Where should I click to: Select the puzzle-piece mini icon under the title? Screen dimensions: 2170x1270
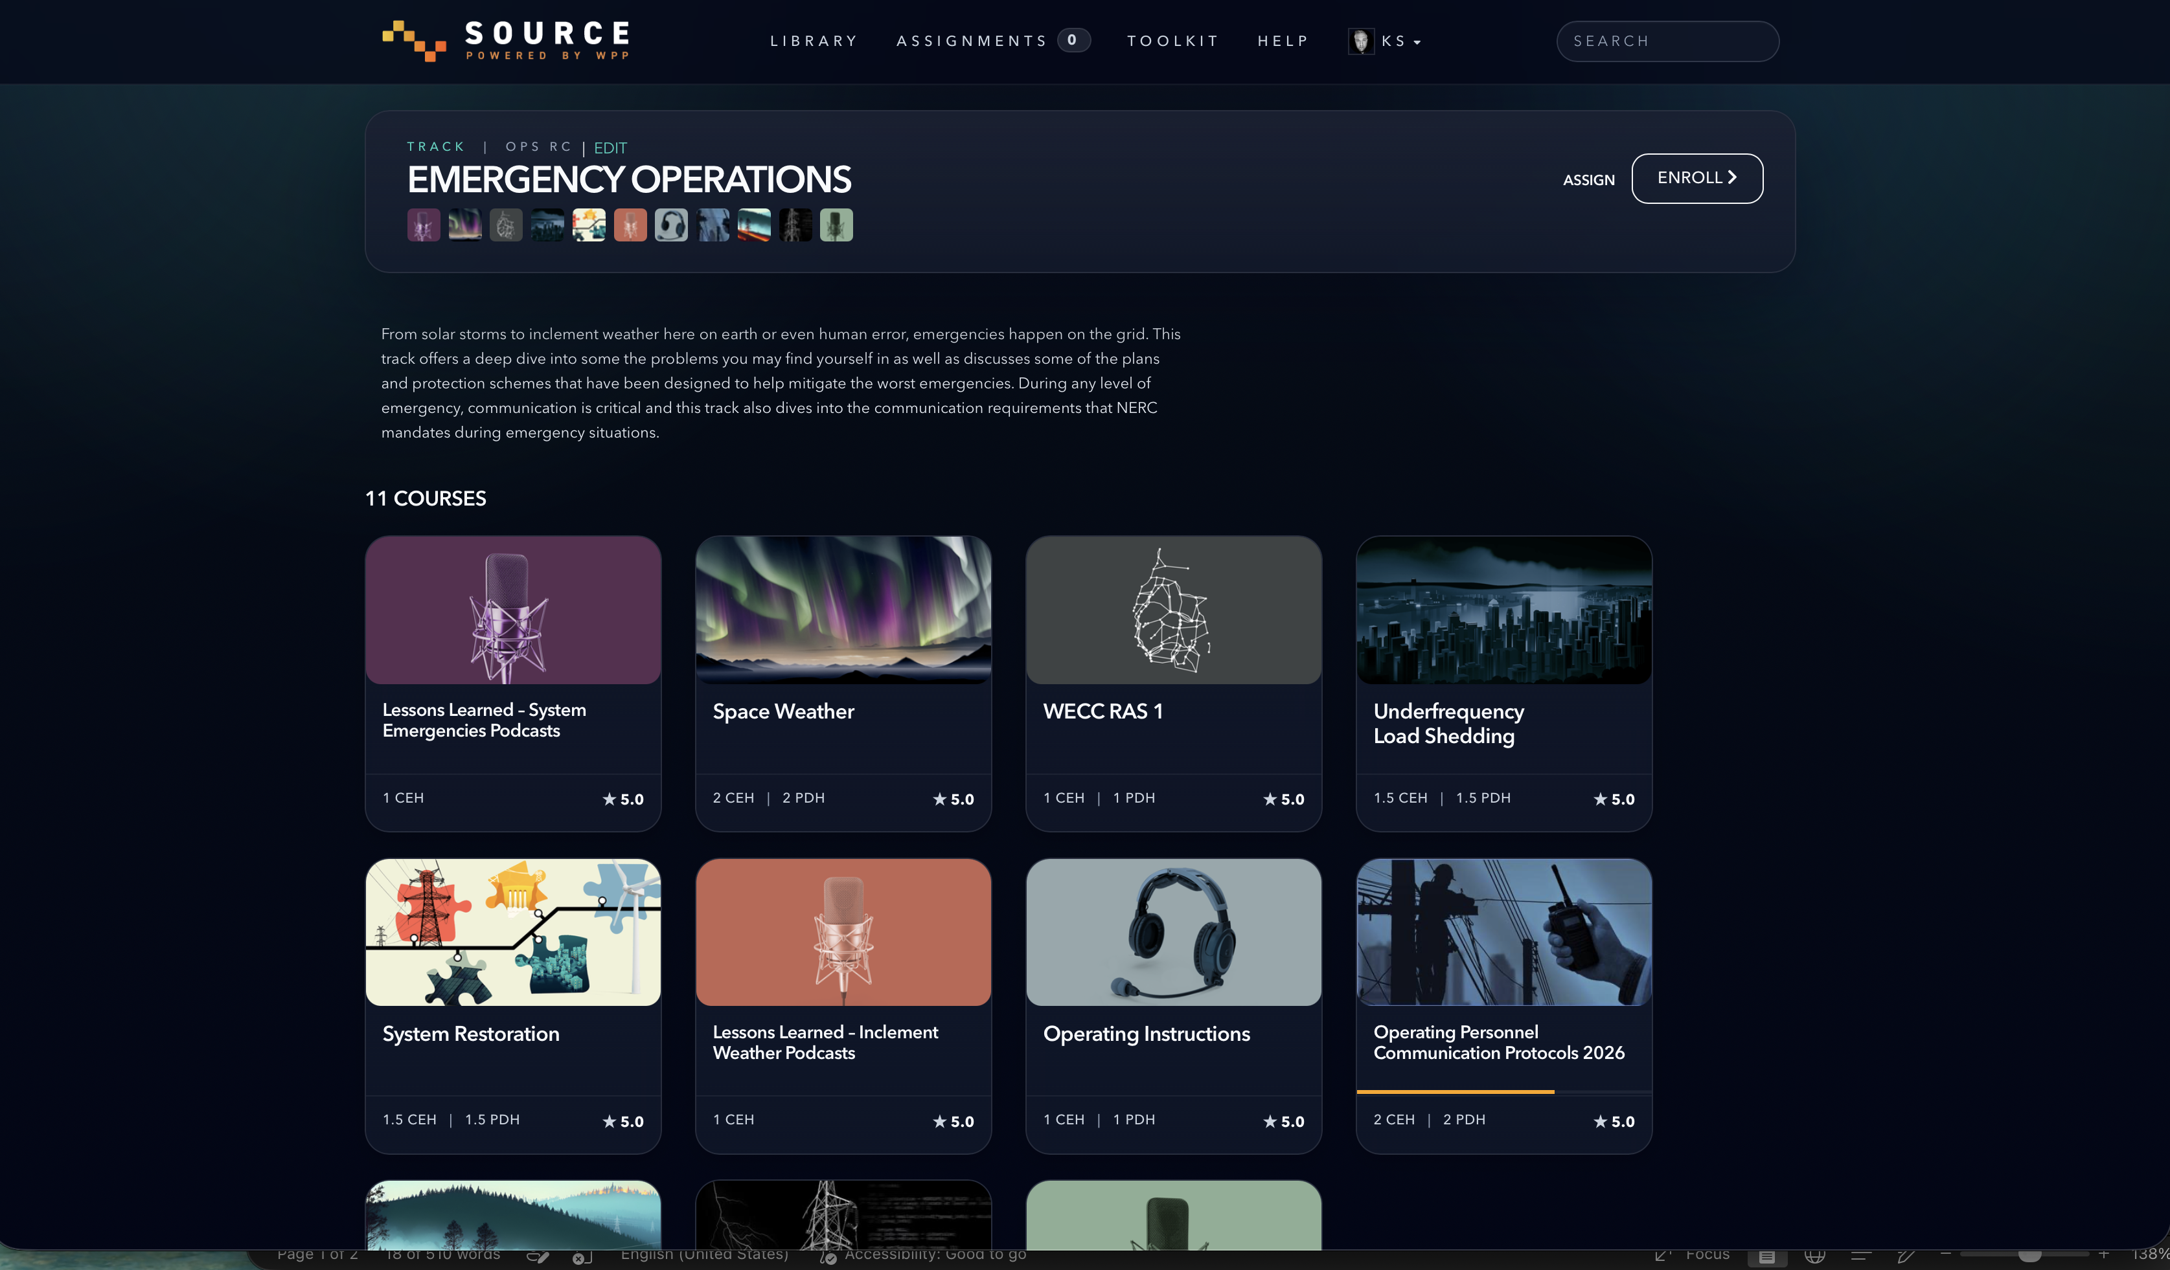[589, 225]
